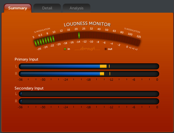Click the '0' label under Primary Input scale
The height and width of the screenshot is (133, 174).
pyautogui.click(x=157, y=80)
